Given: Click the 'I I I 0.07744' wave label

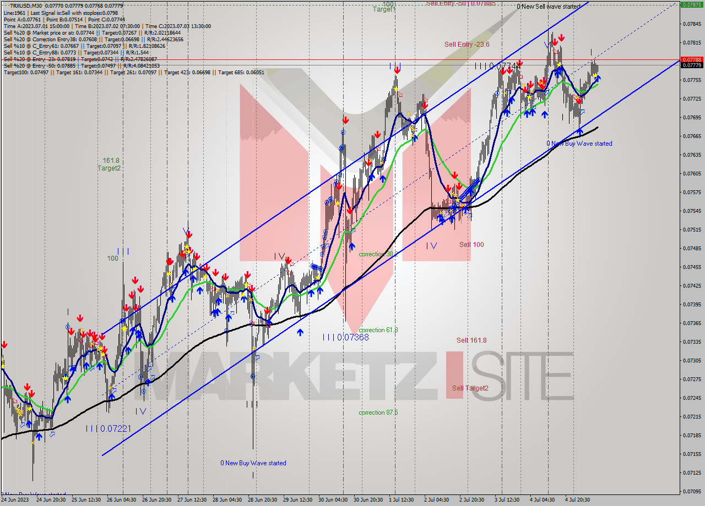Looking at the screenshot, I should (497, 65).
